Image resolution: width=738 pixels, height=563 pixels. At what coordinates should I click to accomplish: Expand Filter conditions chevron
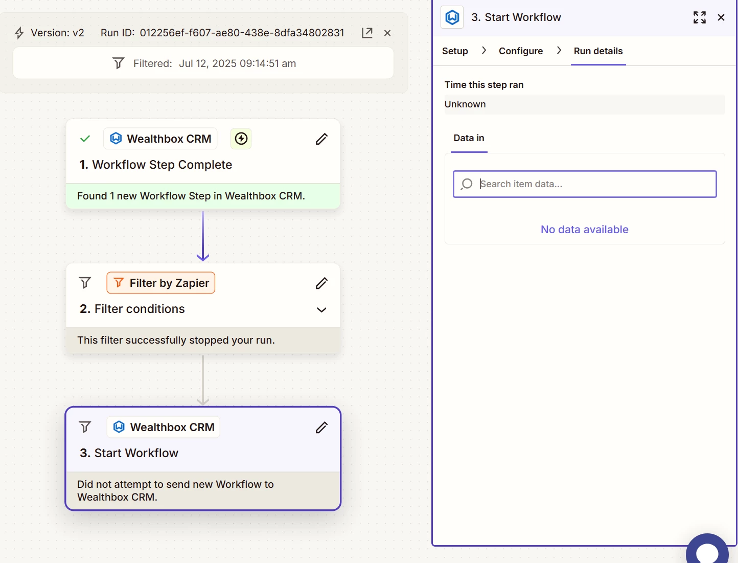click(x=321, y=310)
